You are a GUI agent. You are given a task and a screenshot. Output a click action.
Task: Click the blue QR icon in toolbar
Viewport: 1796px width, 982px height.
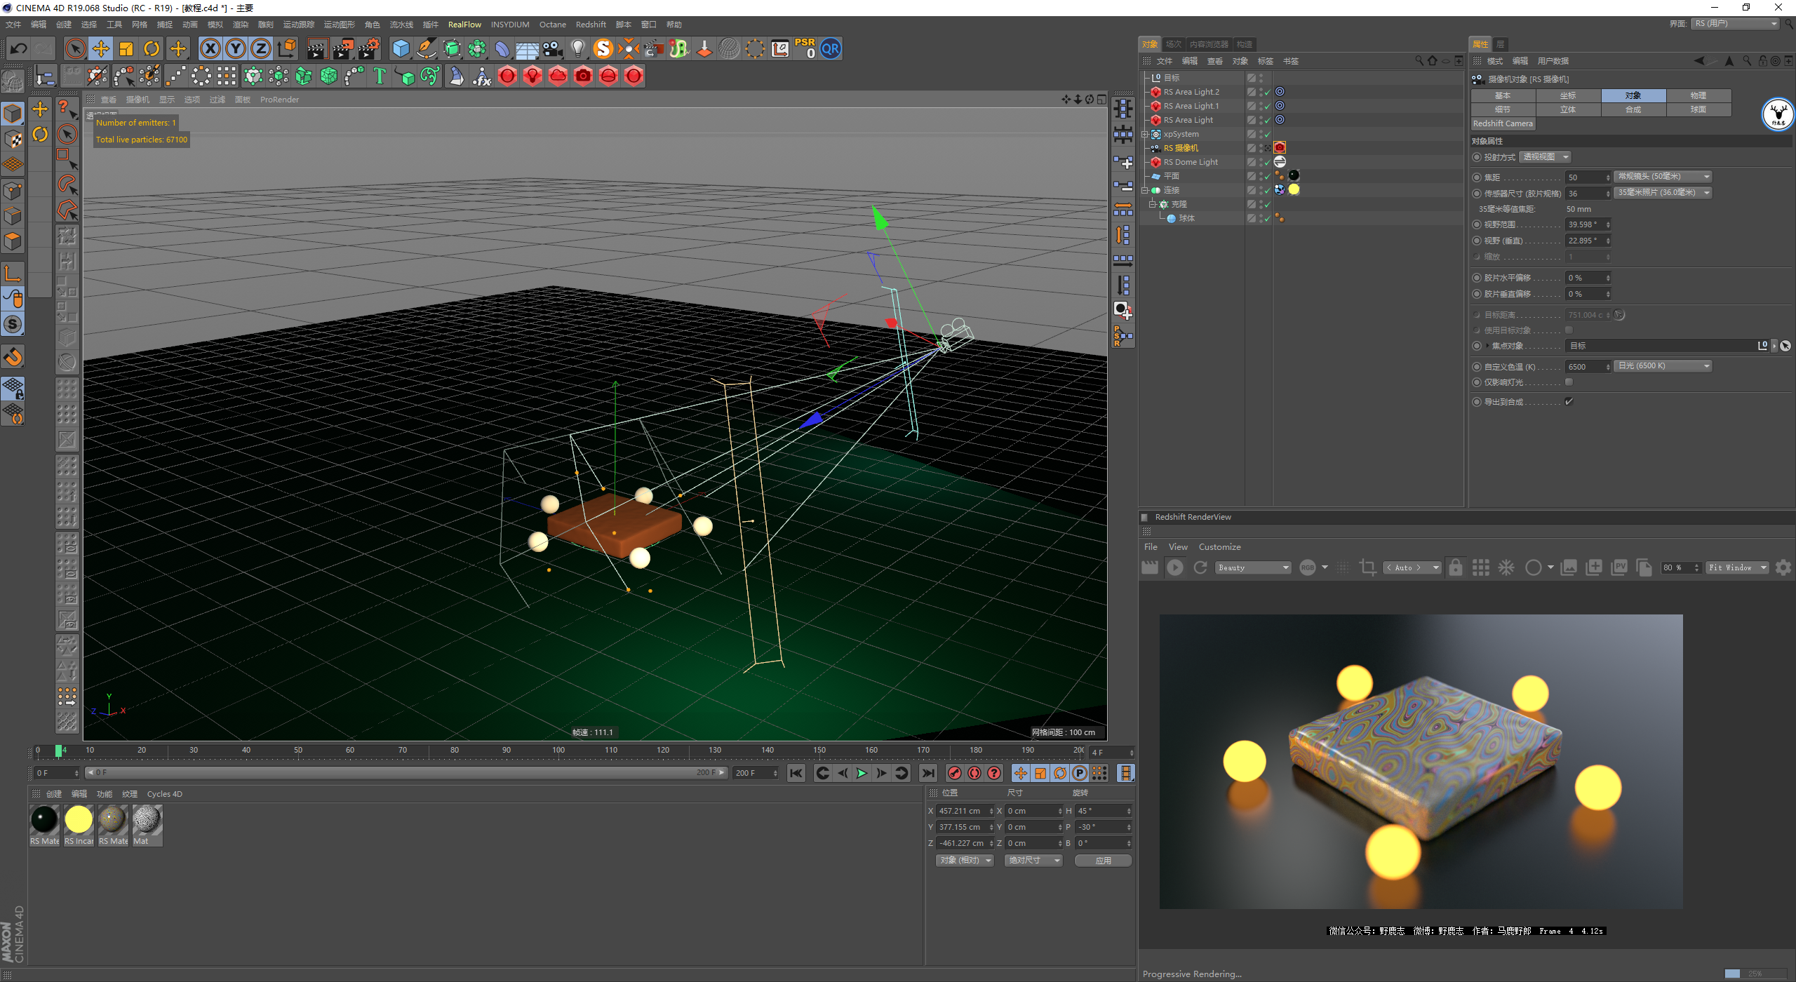(831, 48)
